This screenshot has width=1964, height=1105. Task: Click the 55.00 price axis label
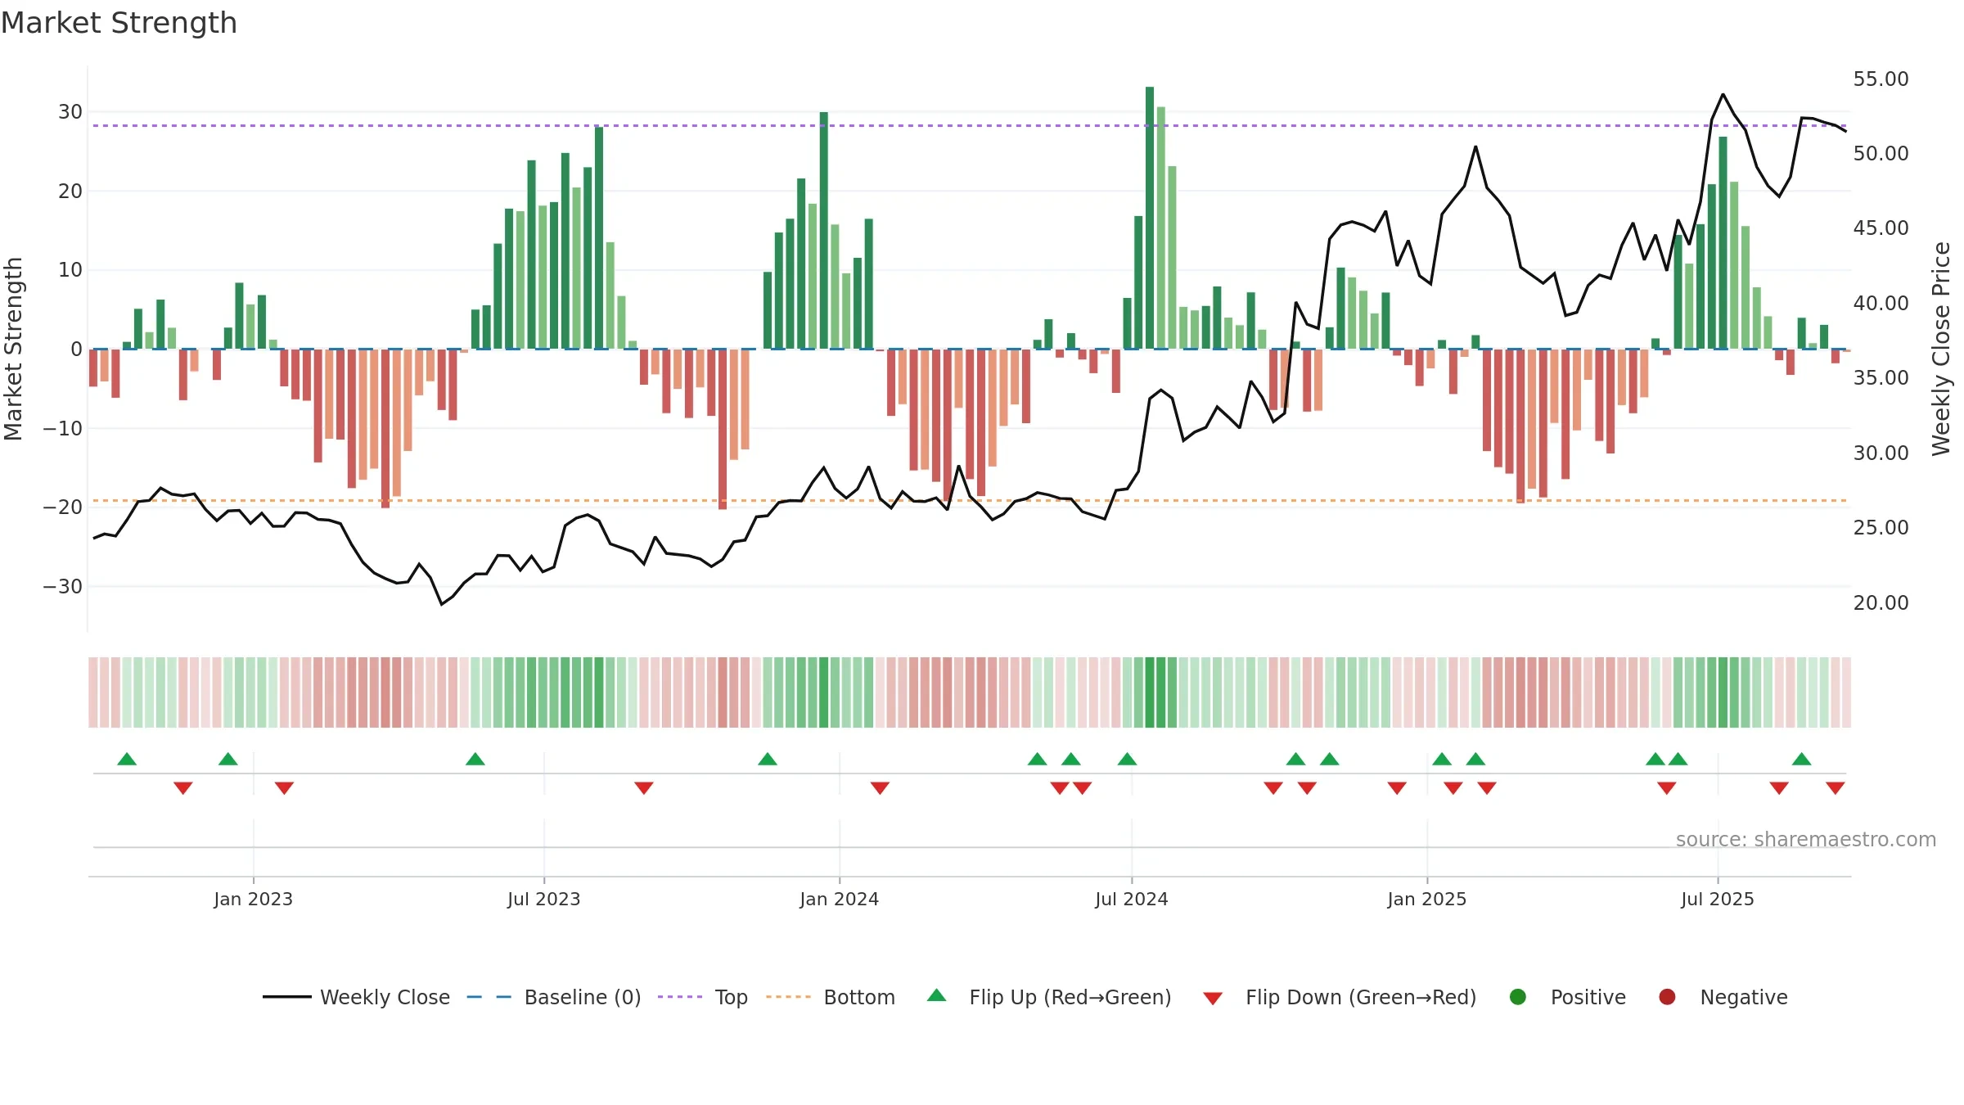point(1881,79)
